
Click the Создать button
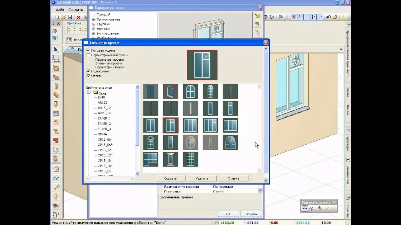pyautogui.click(x=170, y=178)
